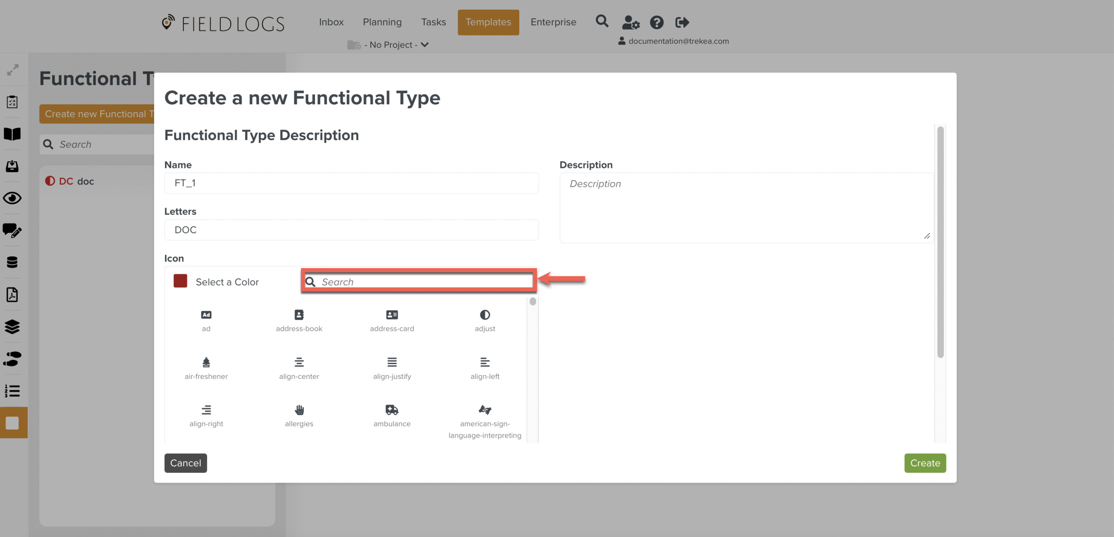Pick the ambulance icon
The image size is (1114, 537).
click(x=392, y=410)
